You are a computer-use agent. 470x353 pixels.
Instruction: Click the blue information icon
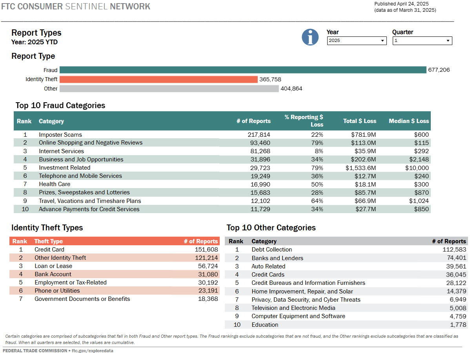coord(310,37)
